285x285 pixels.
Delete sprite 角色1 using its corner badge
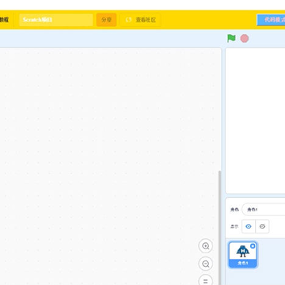point(253,246)
